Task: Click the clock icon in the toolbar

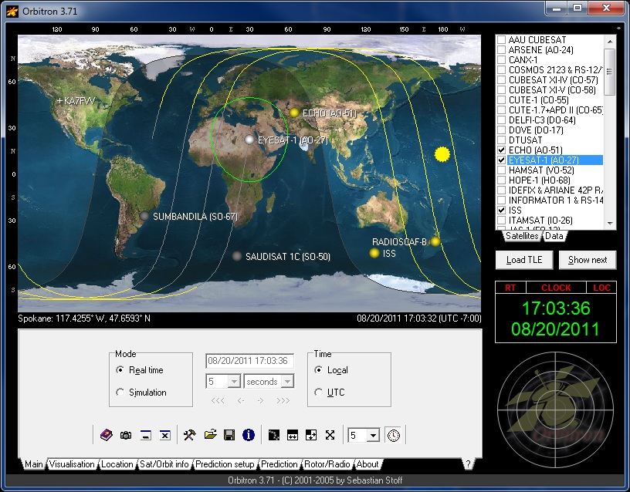Action: 394,435
